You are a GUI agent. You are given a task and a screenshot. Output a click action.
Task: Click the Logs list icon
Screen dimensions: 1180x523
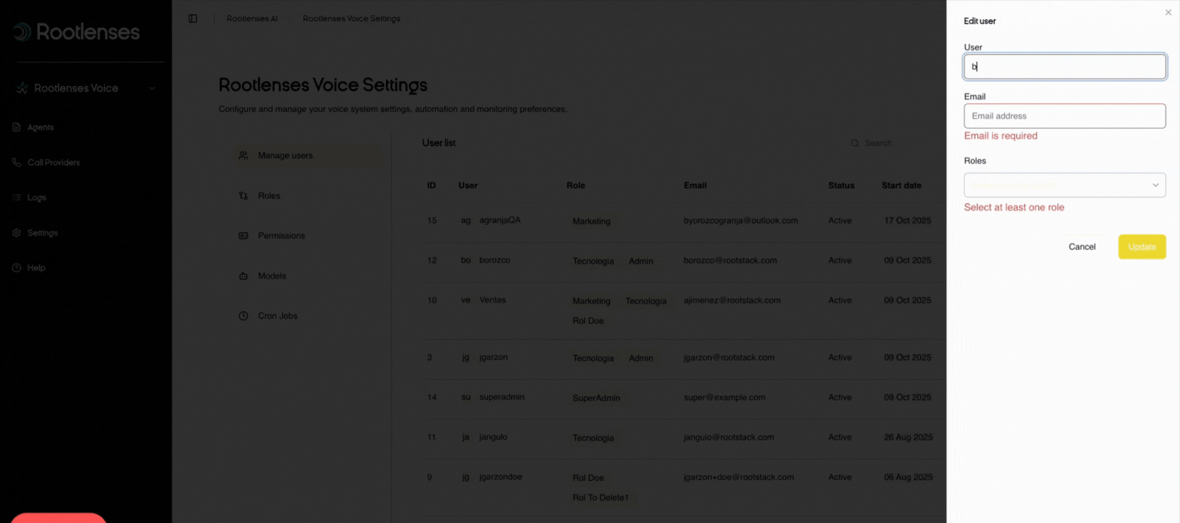coord(16,197)
